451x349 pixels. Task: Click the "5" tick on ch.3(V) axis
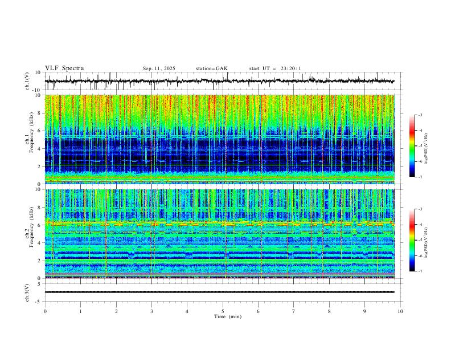point(39,284)
